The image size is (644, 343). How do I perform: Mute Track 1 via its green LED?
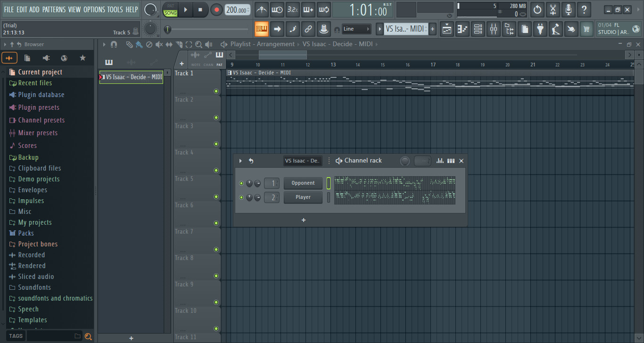point(216,91)
